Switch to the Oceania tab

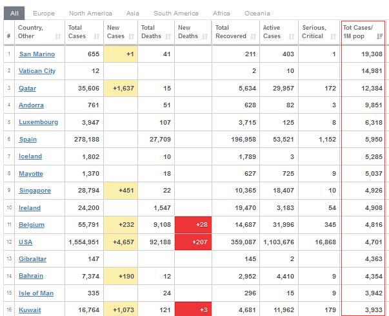(x=257, y=13)
